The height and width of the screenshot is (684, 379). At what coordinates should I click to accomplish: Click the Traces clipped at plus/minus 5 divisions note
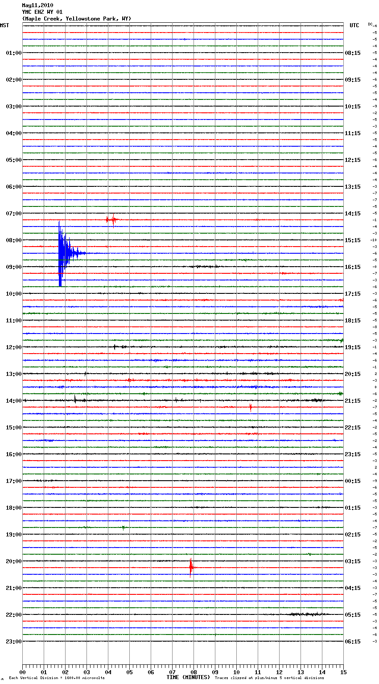click(269, 678)
